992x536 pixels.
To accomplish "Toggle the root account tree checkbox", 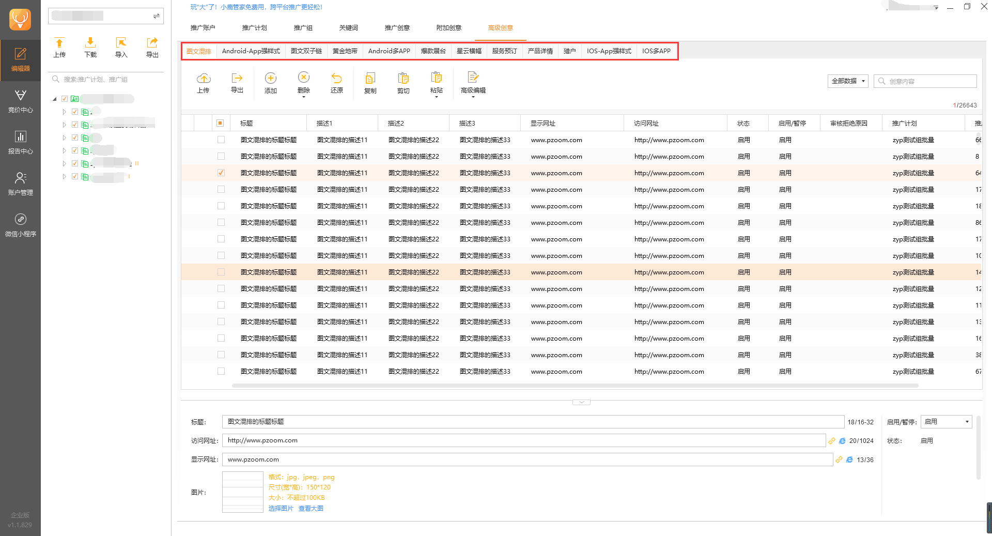I will tap(65, 99).
